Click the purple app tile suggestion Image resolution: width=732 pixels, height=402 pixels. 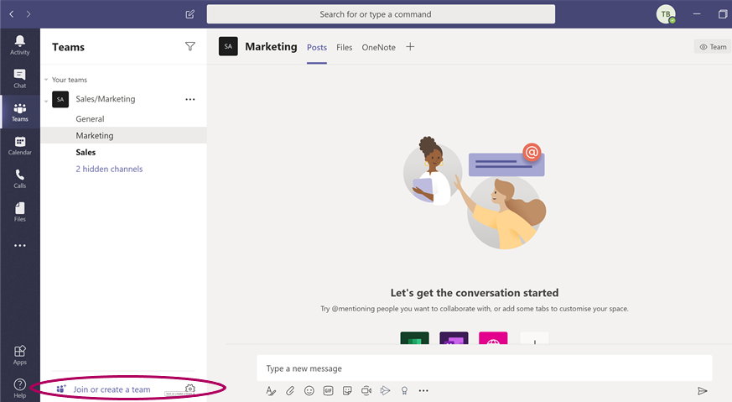pos(454,338)
